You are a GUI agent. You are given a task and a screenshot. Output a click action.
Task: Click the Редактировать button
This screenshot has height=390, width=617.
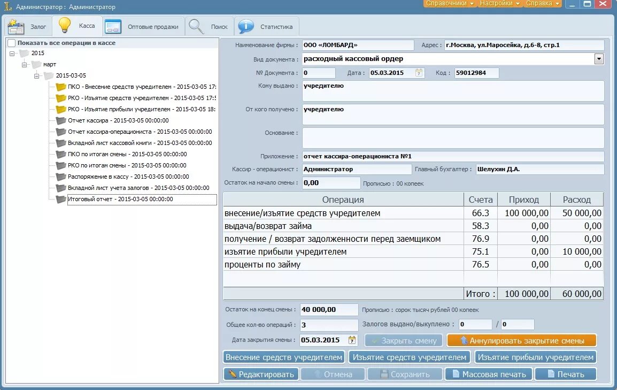[261, 374]
